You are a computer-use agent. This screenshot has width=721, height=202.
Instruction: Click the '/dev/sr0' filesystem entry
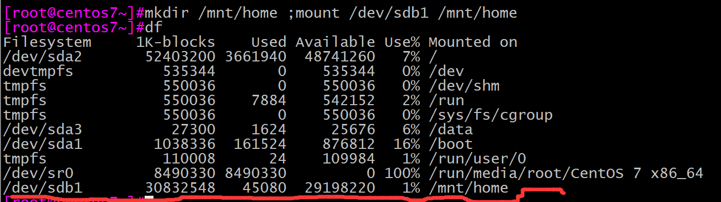pos(38,173)
